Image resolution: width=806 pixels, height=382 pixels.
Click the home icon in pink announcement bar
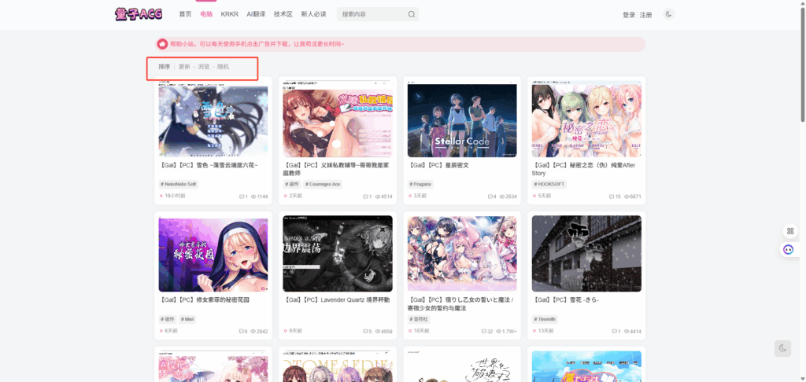point(162,44)
